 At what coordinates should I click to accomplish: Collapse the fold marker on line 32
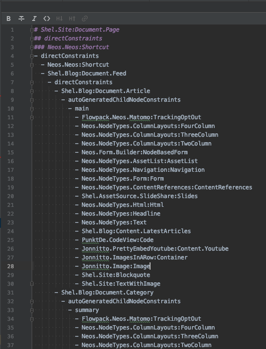(32, 301)
